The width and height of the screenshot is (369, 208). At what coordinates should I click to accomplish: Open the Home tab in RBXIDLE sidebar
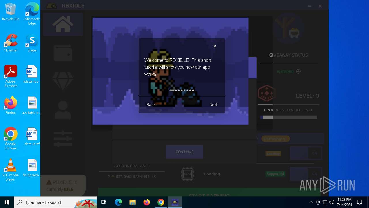coord(63,24)
